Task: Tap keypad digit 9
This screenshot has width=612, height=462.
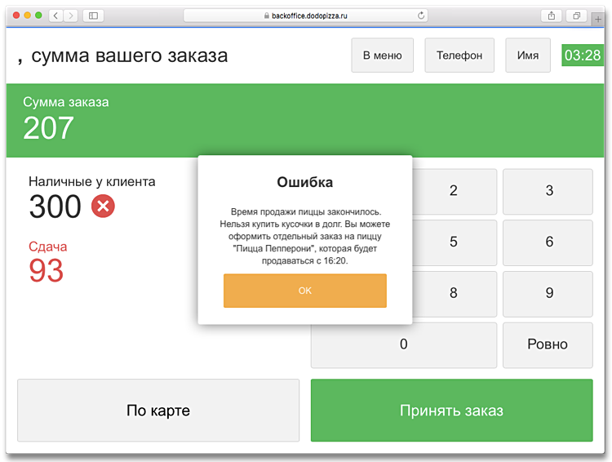Action: tap(548, 294)
